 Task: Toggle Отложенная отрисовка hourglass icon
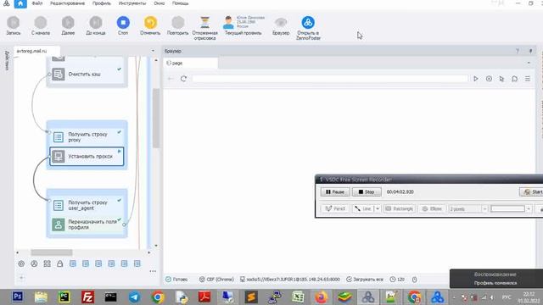click(205, 23)
